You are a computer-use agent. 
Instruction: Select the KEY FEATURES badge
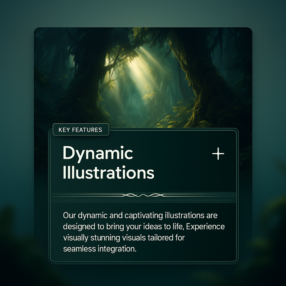coord(80,130)
